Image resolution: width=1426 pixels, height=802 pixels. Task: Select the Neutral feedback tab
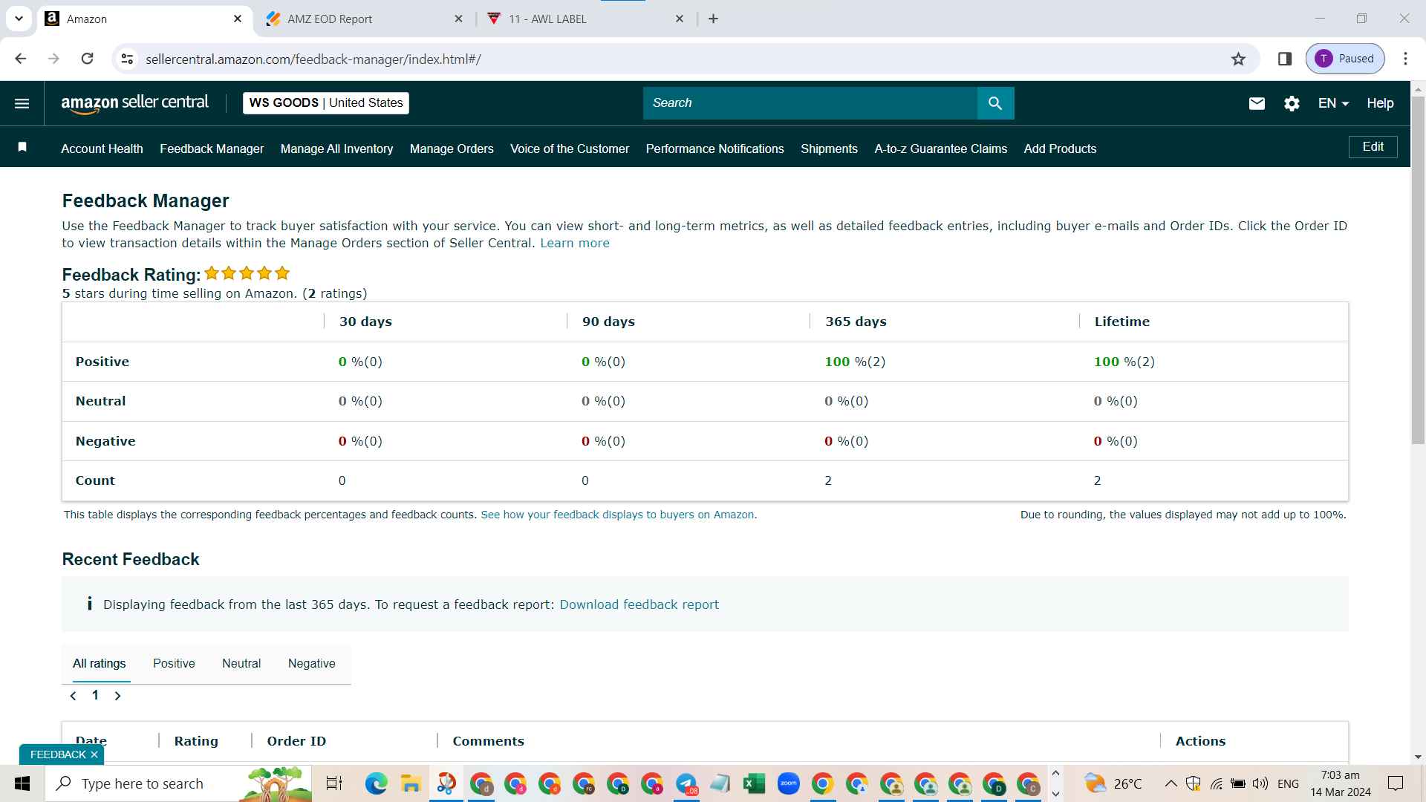(241, 663)
